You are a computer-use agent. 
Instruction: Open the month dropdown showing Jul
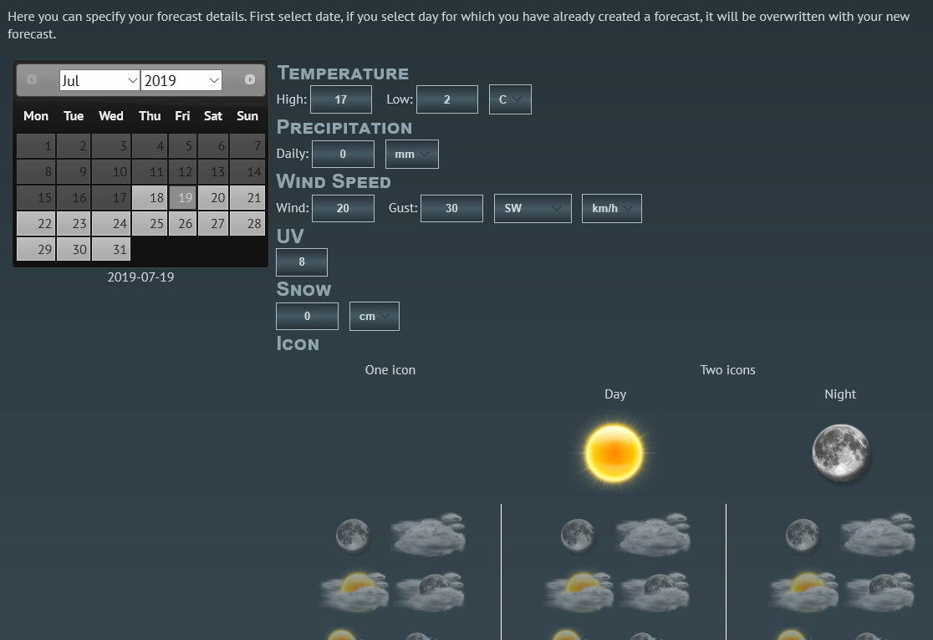point(99,80)
